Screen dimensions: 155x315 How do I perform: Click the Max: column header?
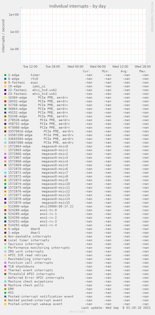[x=143, y=71]
